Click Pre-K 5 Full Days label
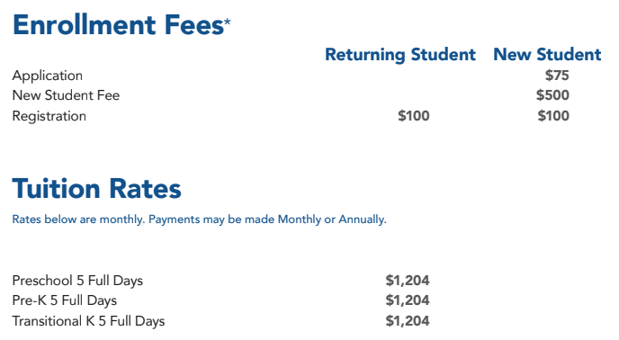 point(65,300)
